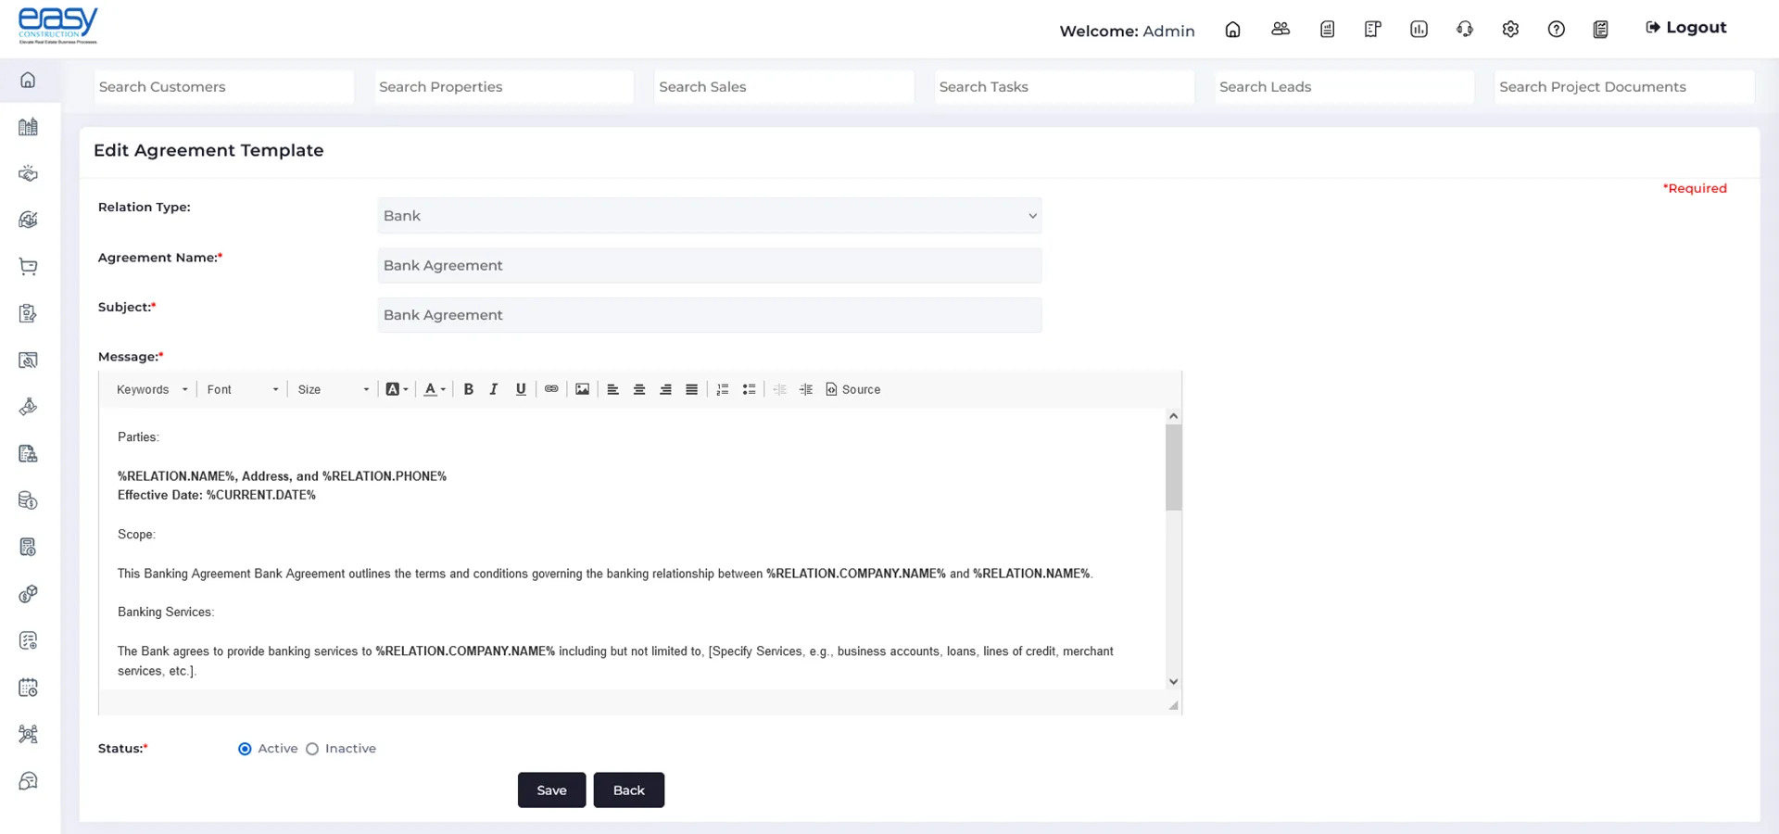The width and height of the screenshot is (1779, 834).
Task: Open newspaper chart icon beside Logout
Action: coord(1600,30)
